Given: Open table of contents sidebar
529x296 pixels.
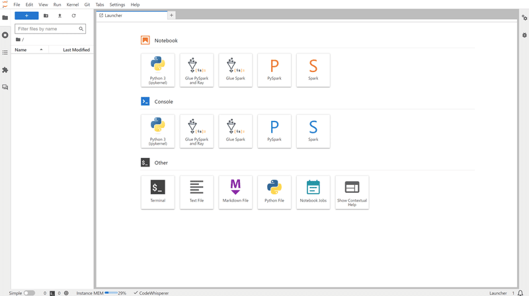Looking at the screenshot, I should 5,53.
